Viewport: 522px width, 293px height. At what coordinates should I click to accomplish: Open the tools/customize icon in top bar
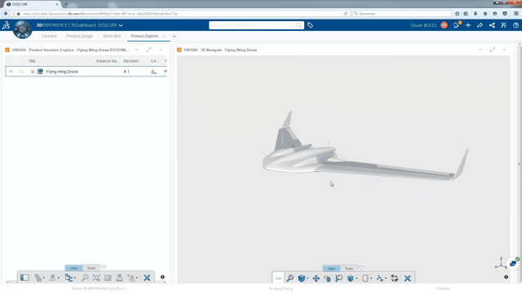(x=504, y=25)
